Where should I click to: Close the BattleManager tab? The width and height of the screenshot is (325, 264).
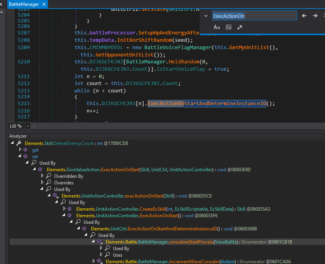click(x=44, y=4)
